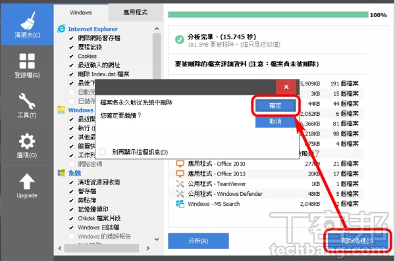395x261 pixels.
Task: Uncheck 網際網路暫存檔 checkbox
Action: (x=71, y=38)
